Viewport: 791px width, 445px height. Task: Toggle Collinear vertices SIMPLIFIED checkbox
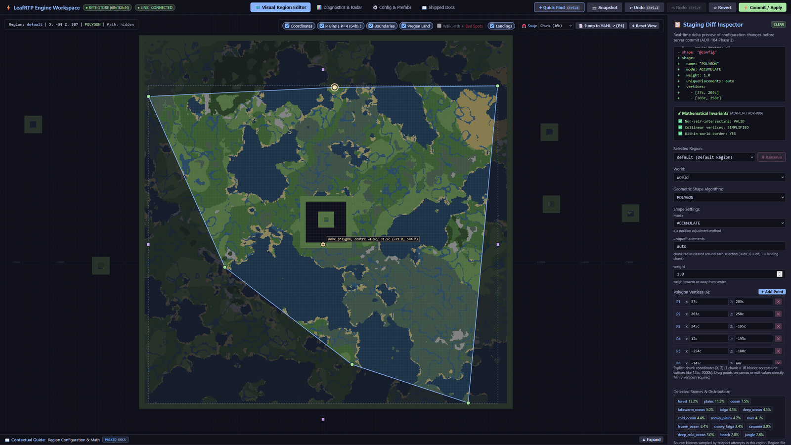(680, 127)
